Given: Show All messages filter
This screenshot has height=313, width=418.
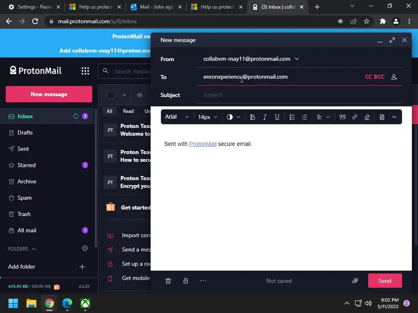Looking at the screenshot, I should (x=109, y=111).
